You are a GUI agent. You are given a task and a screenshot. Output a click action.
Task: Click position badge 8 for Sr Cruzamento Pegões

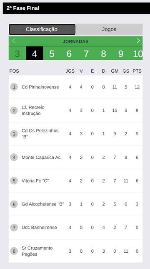pyautogui.click(x=14, y=251)
